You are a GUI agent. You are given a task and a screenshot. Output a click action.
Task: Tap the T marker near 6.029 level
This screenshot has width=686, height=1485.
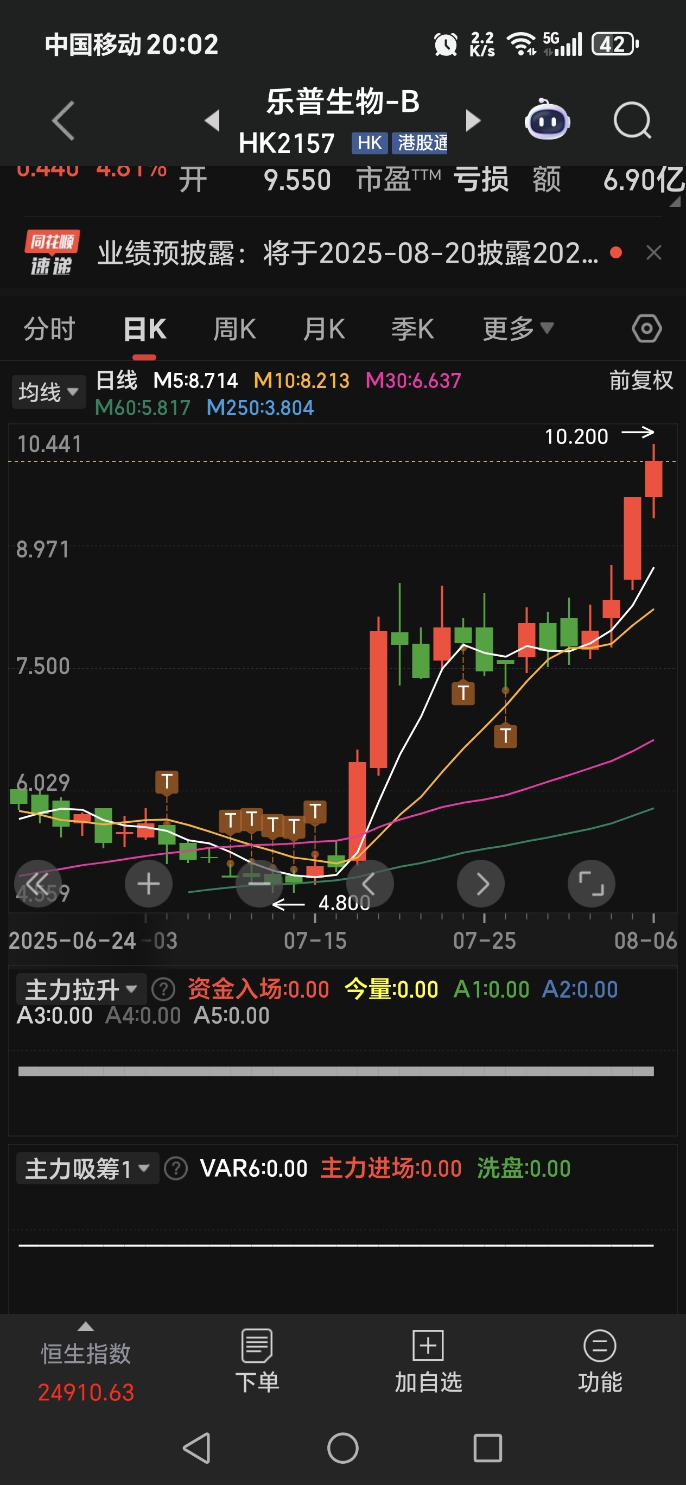(x=167, y=782)
